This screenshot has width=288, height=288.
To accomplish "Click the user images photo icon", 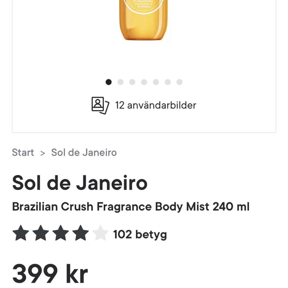I will [x=100, y=105].
